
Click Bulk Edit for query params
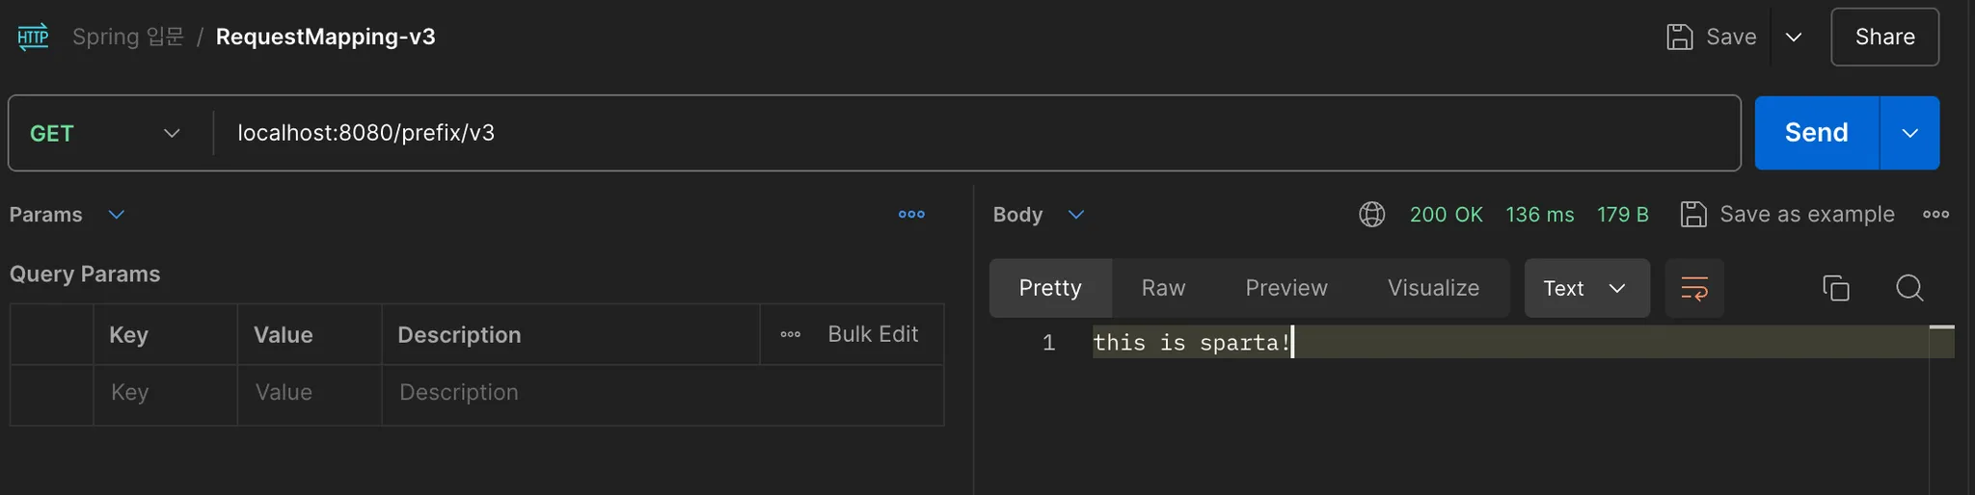[x=873, y=334]
